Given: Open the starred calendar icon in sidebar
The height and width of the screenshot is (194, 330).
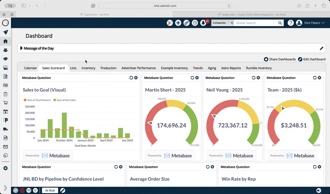Looking at the screenshot, I should click(5, 112).
